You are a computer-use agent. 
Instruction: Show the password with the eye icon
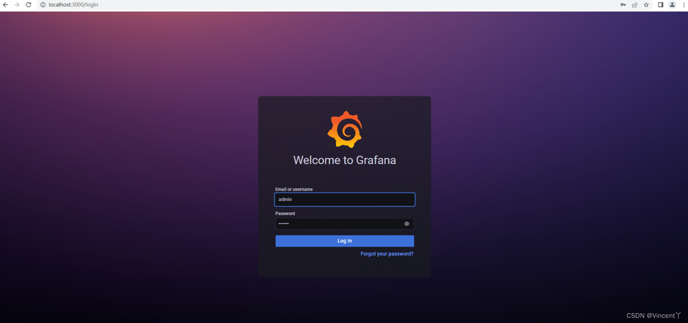pos(407,224)
